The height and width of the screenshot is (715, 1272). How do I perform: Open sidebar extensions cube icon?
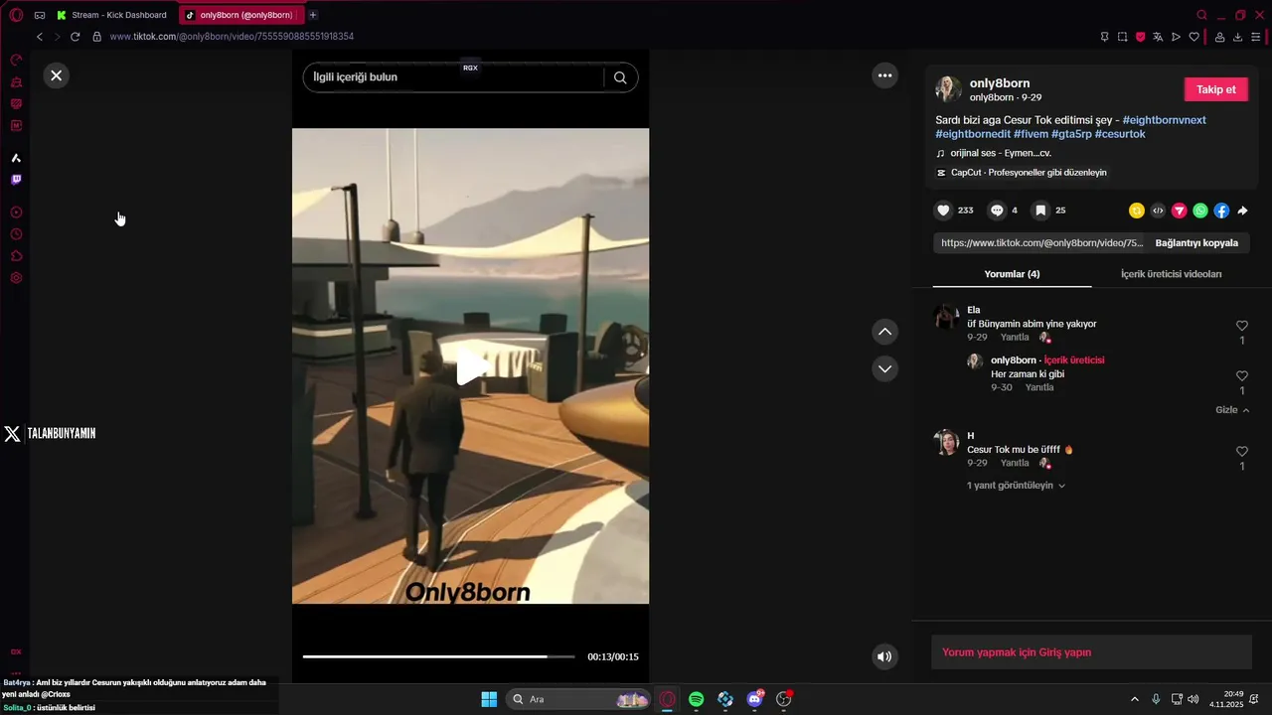pos(16,256)
